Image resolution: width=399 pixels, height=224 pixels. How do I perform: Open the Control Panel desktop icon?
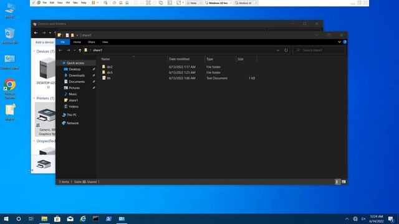click(10, 62)
